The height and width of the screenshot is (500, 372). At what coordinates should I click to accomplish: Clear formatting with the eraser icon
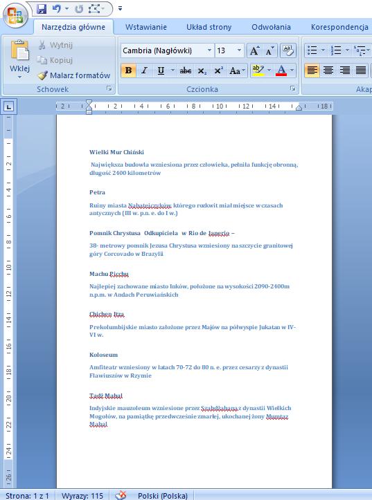click(x=288, y=50)
